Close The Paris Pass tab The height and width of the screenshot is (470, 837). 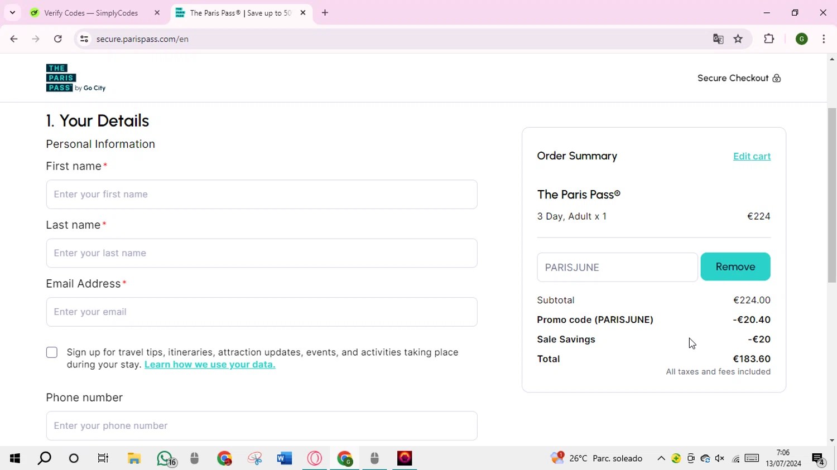click(303, 13)
